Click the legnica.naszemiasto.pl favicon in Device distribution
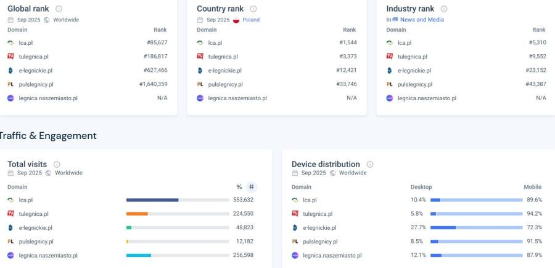555x268 pixels. click(295, 255)
